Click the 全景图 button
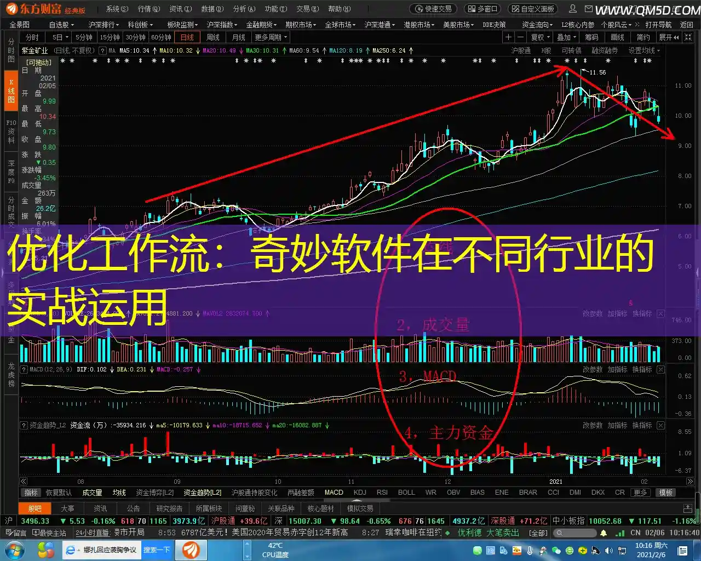 click(20, 25)
